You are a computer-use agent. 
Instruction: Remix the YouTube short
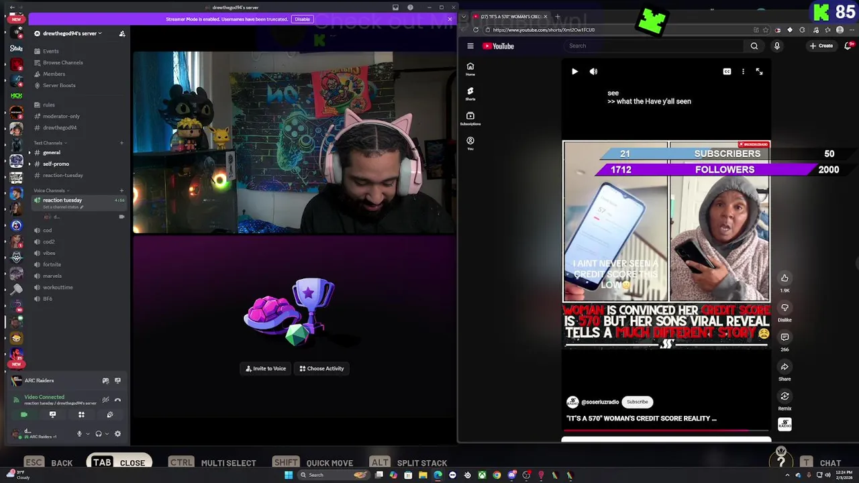click(x=785, y=396)
